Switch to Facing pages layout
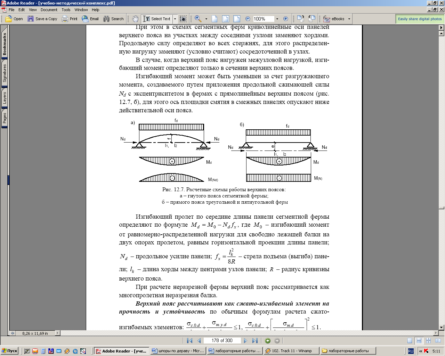Viewport: 445px width, 356px height. 438,341
